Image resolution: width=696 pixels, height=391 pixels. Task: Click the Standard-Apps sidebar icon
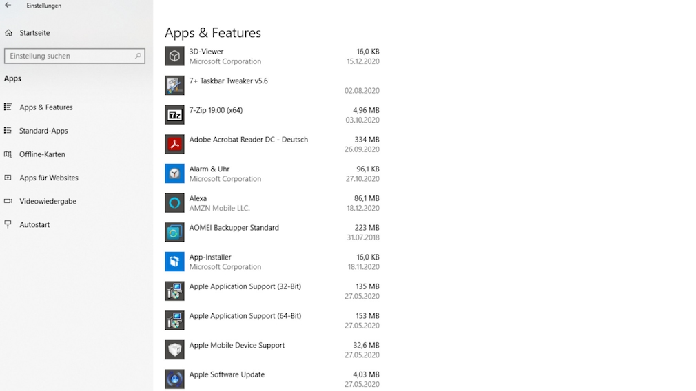(x=8, y=130)
